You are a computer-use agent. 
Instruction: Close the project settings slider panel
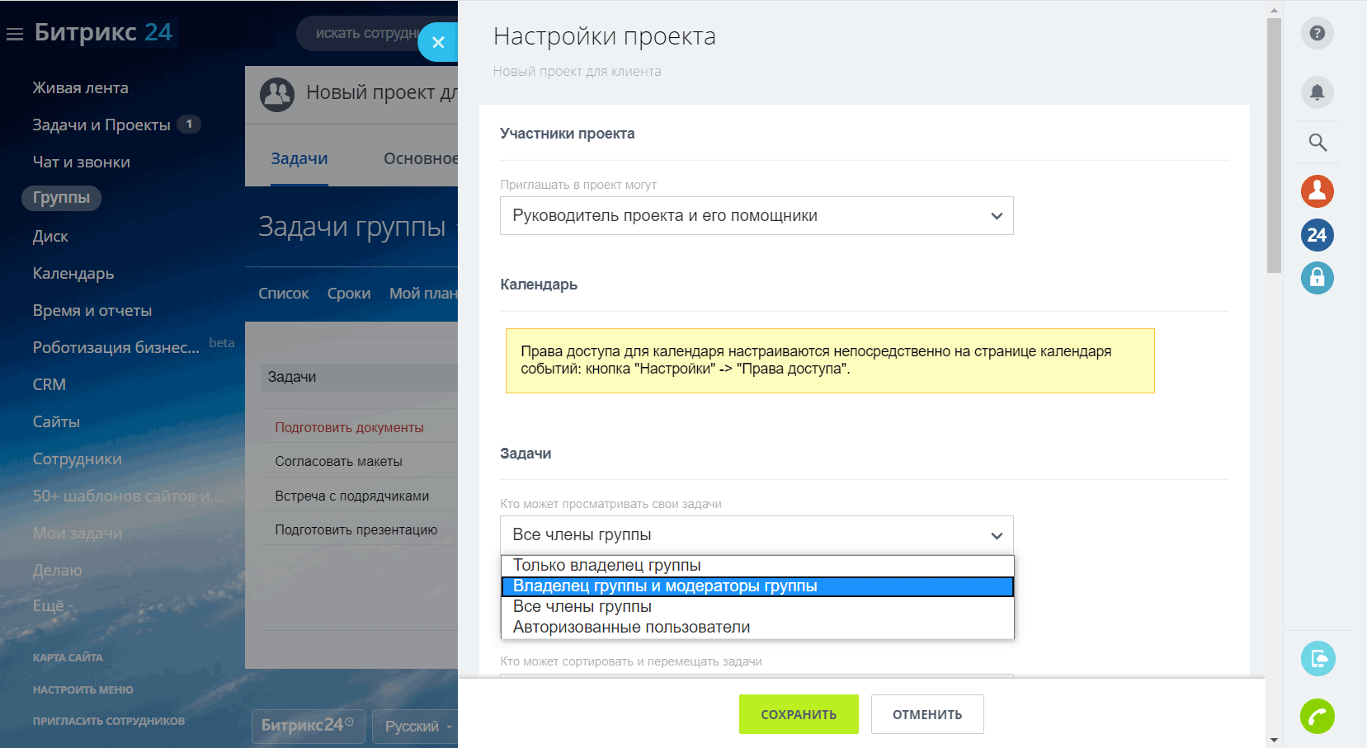(x=438, y=42)
